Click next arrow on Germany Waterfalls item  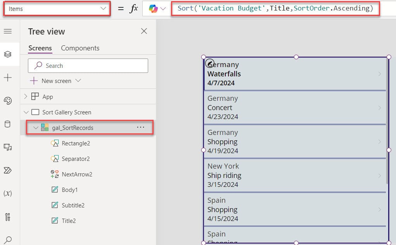[379, 74]
